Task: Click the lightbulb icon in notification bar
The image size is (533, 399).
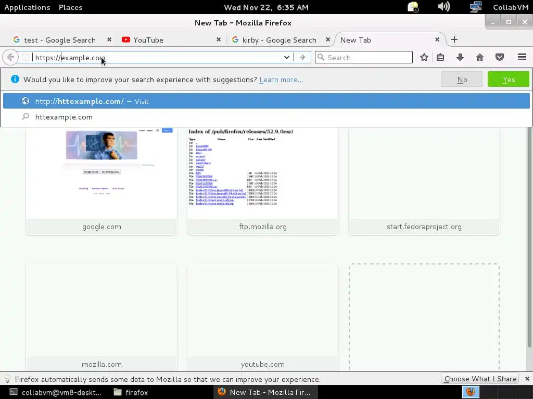Action: [x=7, y=379]
